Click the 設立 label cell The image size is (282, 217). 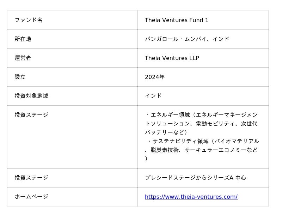pyautogui.click(x=20, y=77)
